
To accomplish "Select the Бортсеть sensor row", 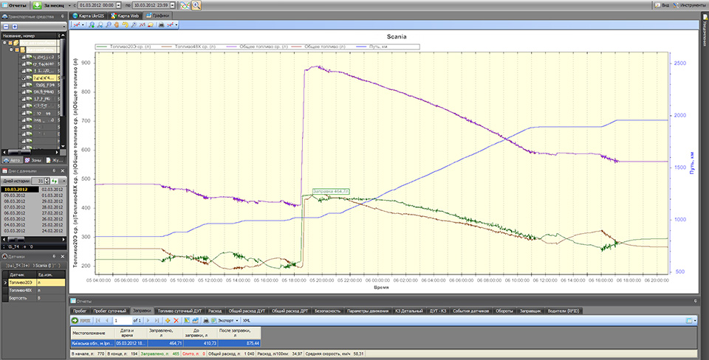I will tap(34, 298).
